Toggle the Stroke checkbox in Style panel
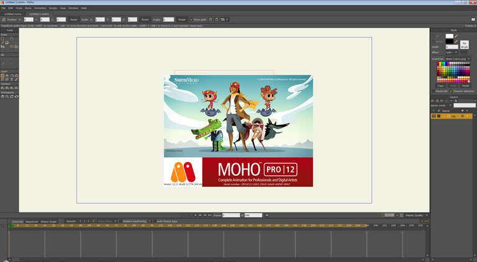 click(x=433, y=42)
